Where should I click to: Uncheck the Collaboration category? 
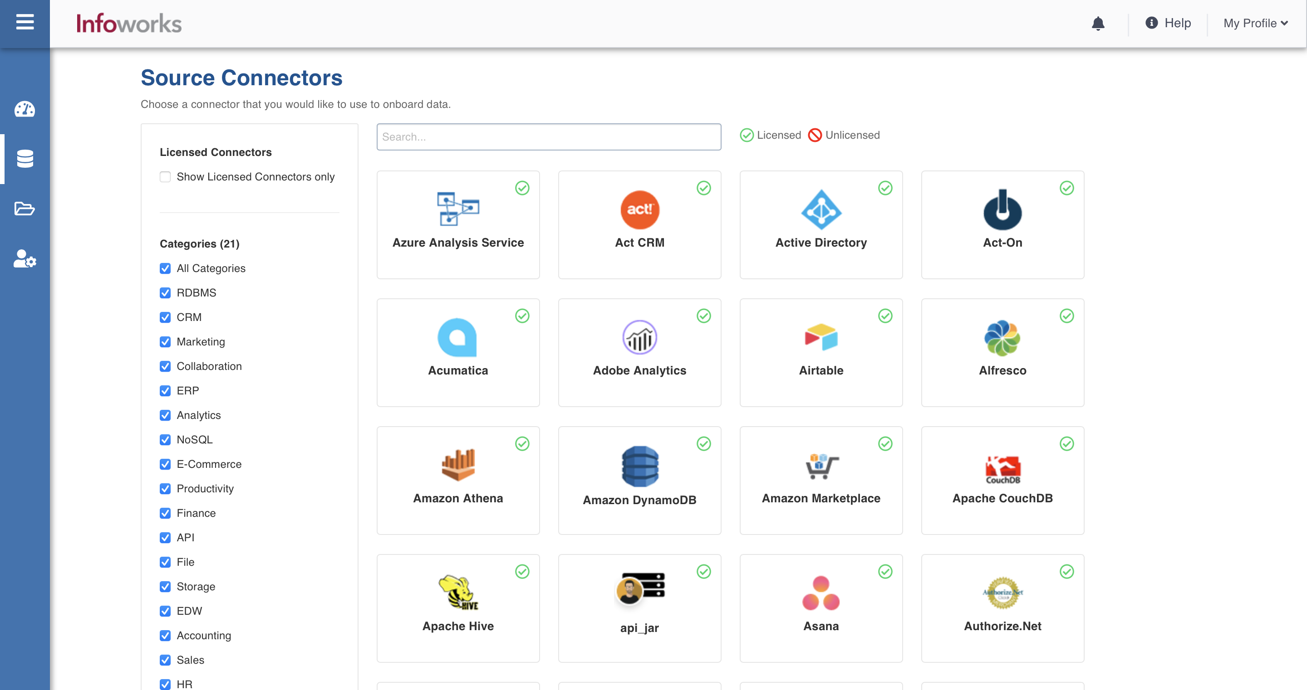(165, 366)
